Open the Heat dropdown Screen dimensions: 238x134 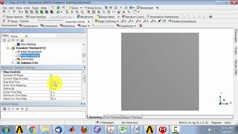click(x=89, y=26)
